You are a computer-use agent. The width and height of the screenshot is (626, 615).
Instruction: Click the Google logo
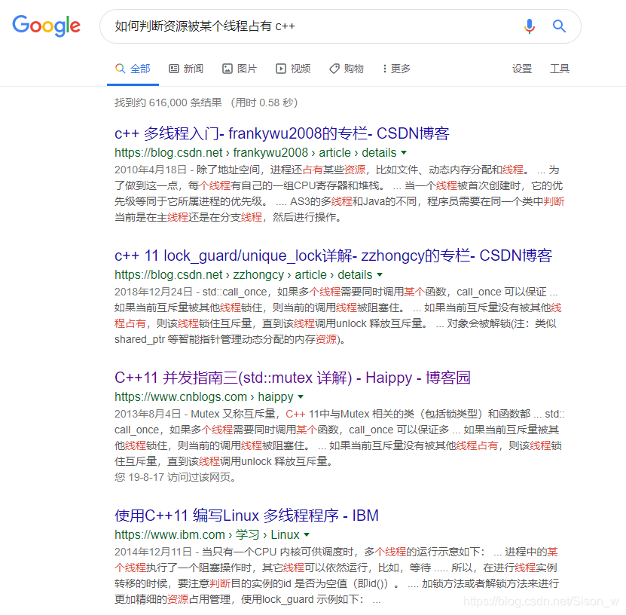tap(46, 26)
